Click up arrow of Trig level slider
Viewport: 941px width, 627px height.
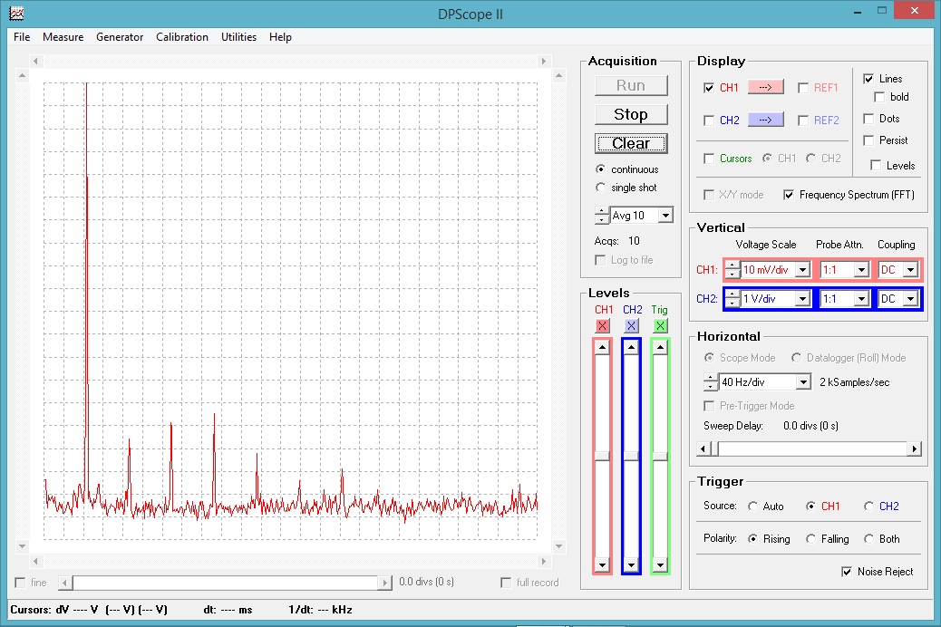pos(660,348)
